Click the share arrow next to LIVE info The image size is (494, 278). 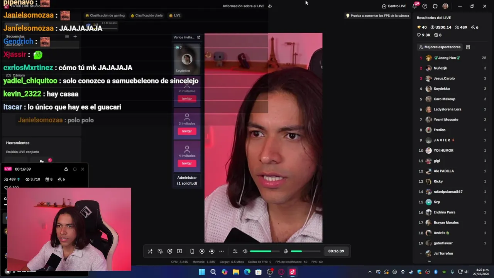pyautogui.click(x=270, y=6)
